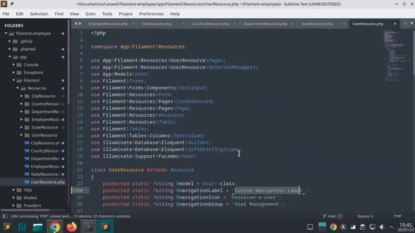Viewport: 415px width, 233px height.
Task: Click the SoftDeletingScope import text
Action: [x=213, y=150]
